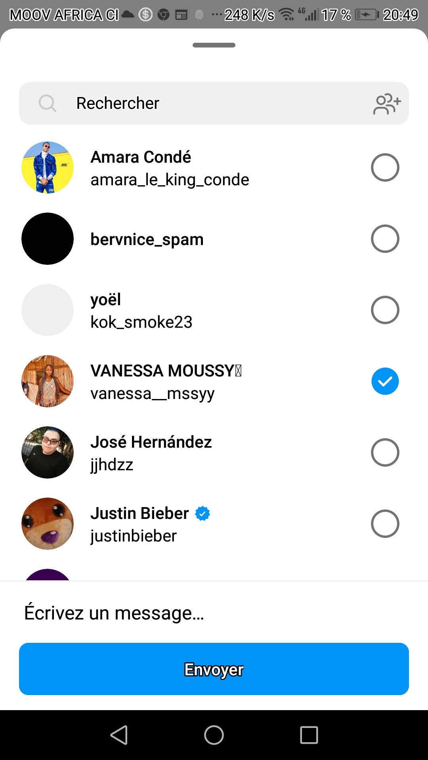Type in the Écrivez un message field
The width and height of the screenshot is (428, 760).
point(214,613)
